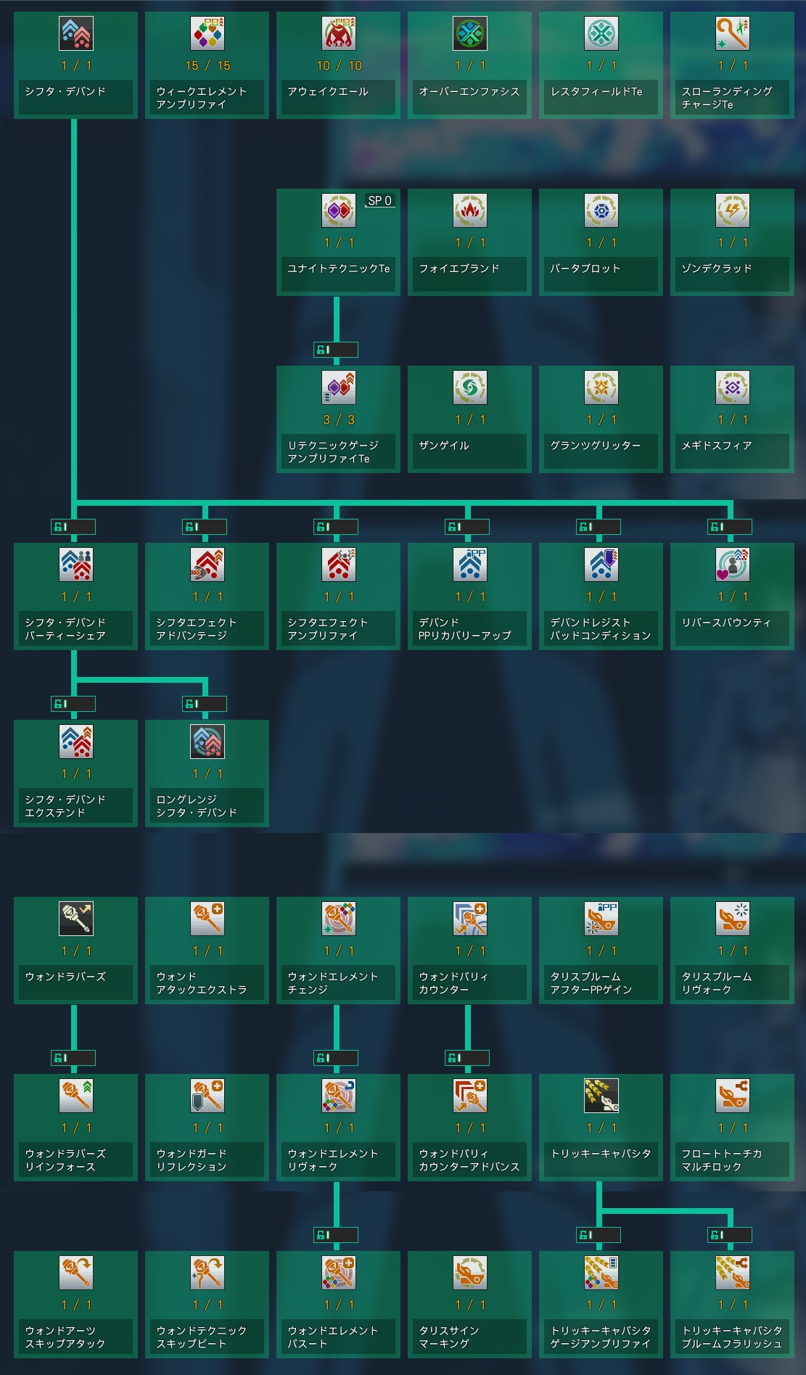Select the フォイエブランド fire icon
The width and height of the screenshot is (806, 1375).
coord(470,210)
